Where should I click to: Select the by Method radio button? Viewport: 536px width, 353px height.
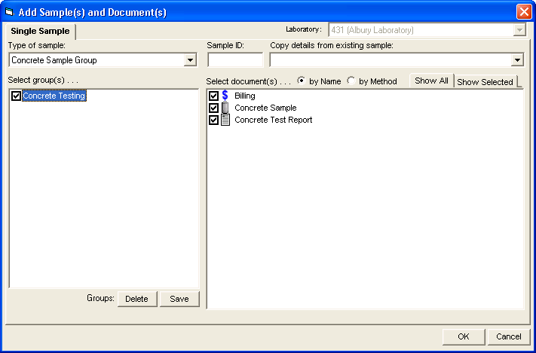351,81
